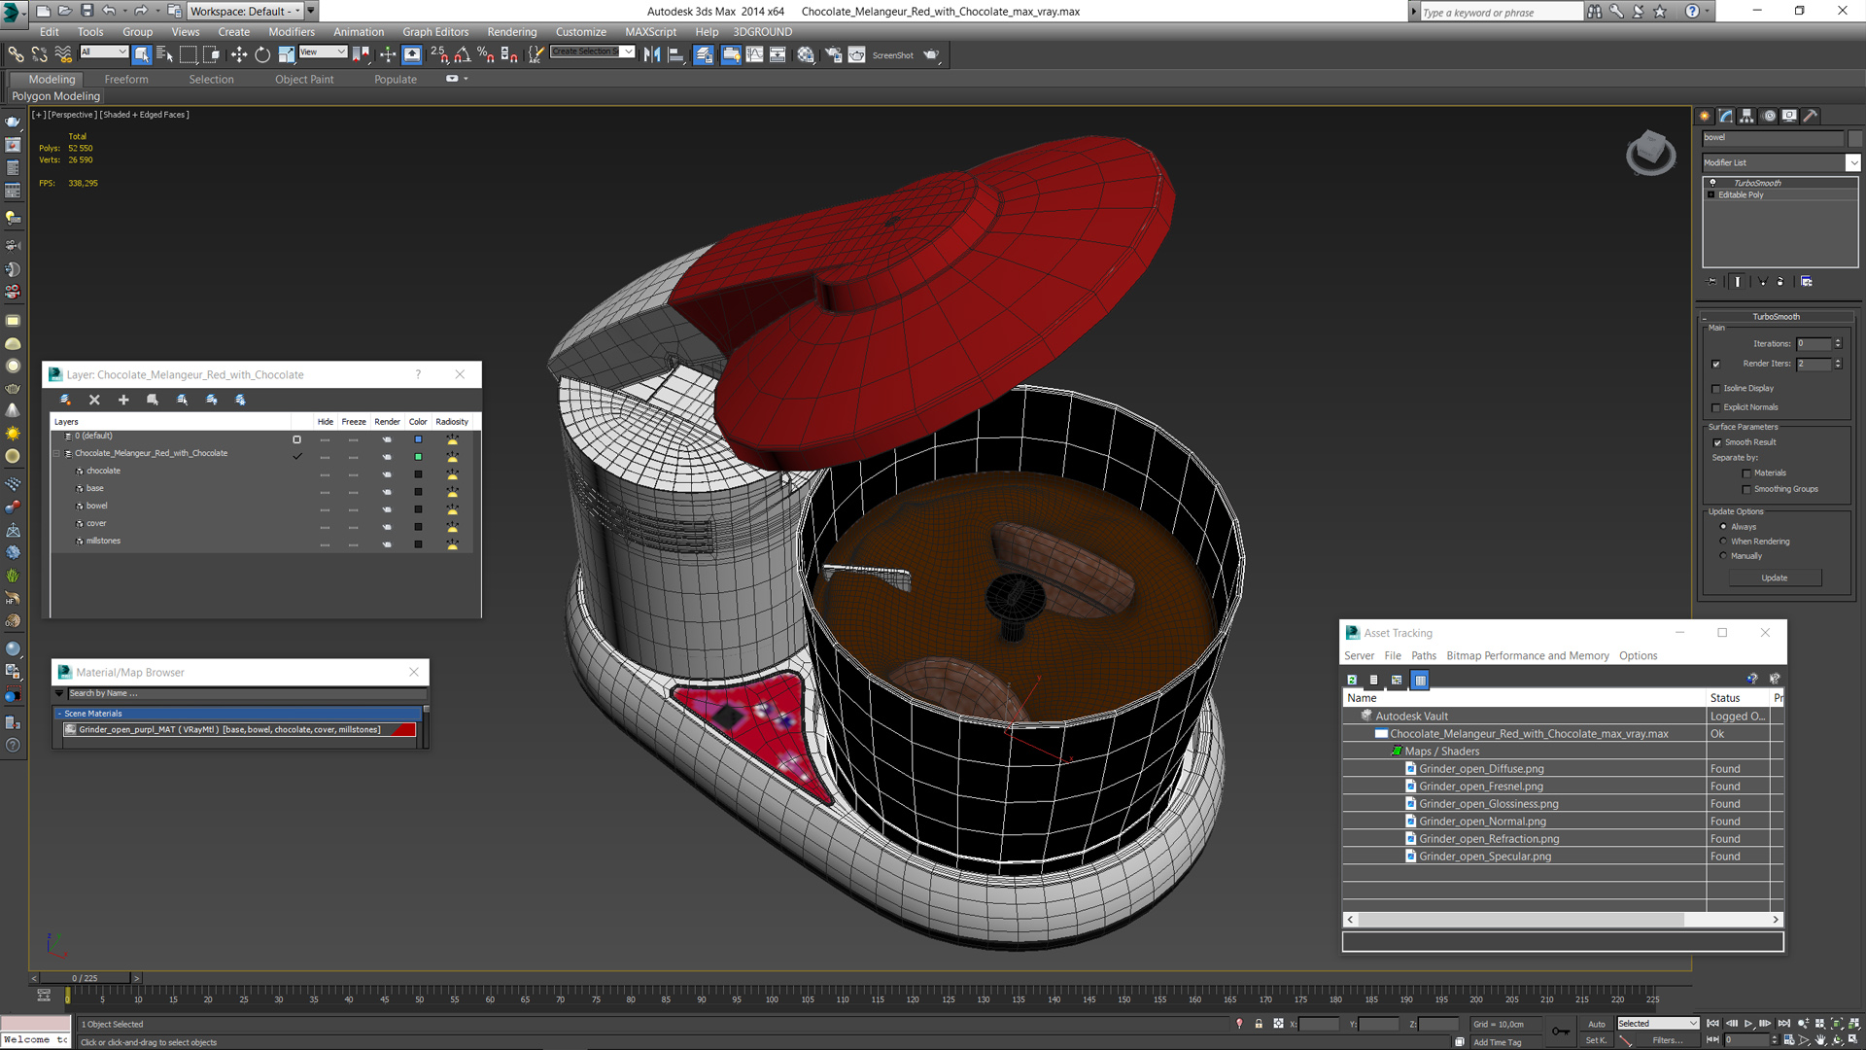Switch to the Object Paint ribbon tab
The width and height of the screenshot is (1866, 1050).
[x=304, y=80]
